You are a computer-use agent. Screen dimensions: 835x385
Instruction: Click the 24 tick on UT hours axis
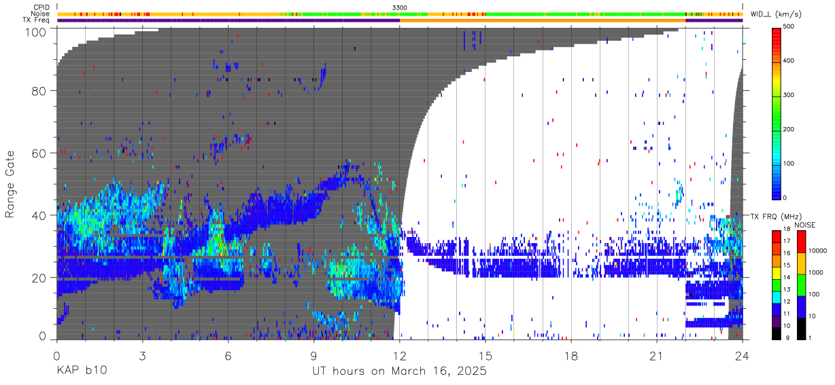(x=743, y=355)
